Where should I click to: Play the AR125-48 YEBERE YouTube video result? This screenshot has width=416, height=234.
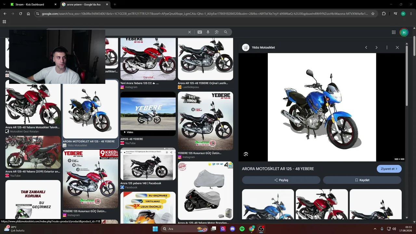(148, 119)
